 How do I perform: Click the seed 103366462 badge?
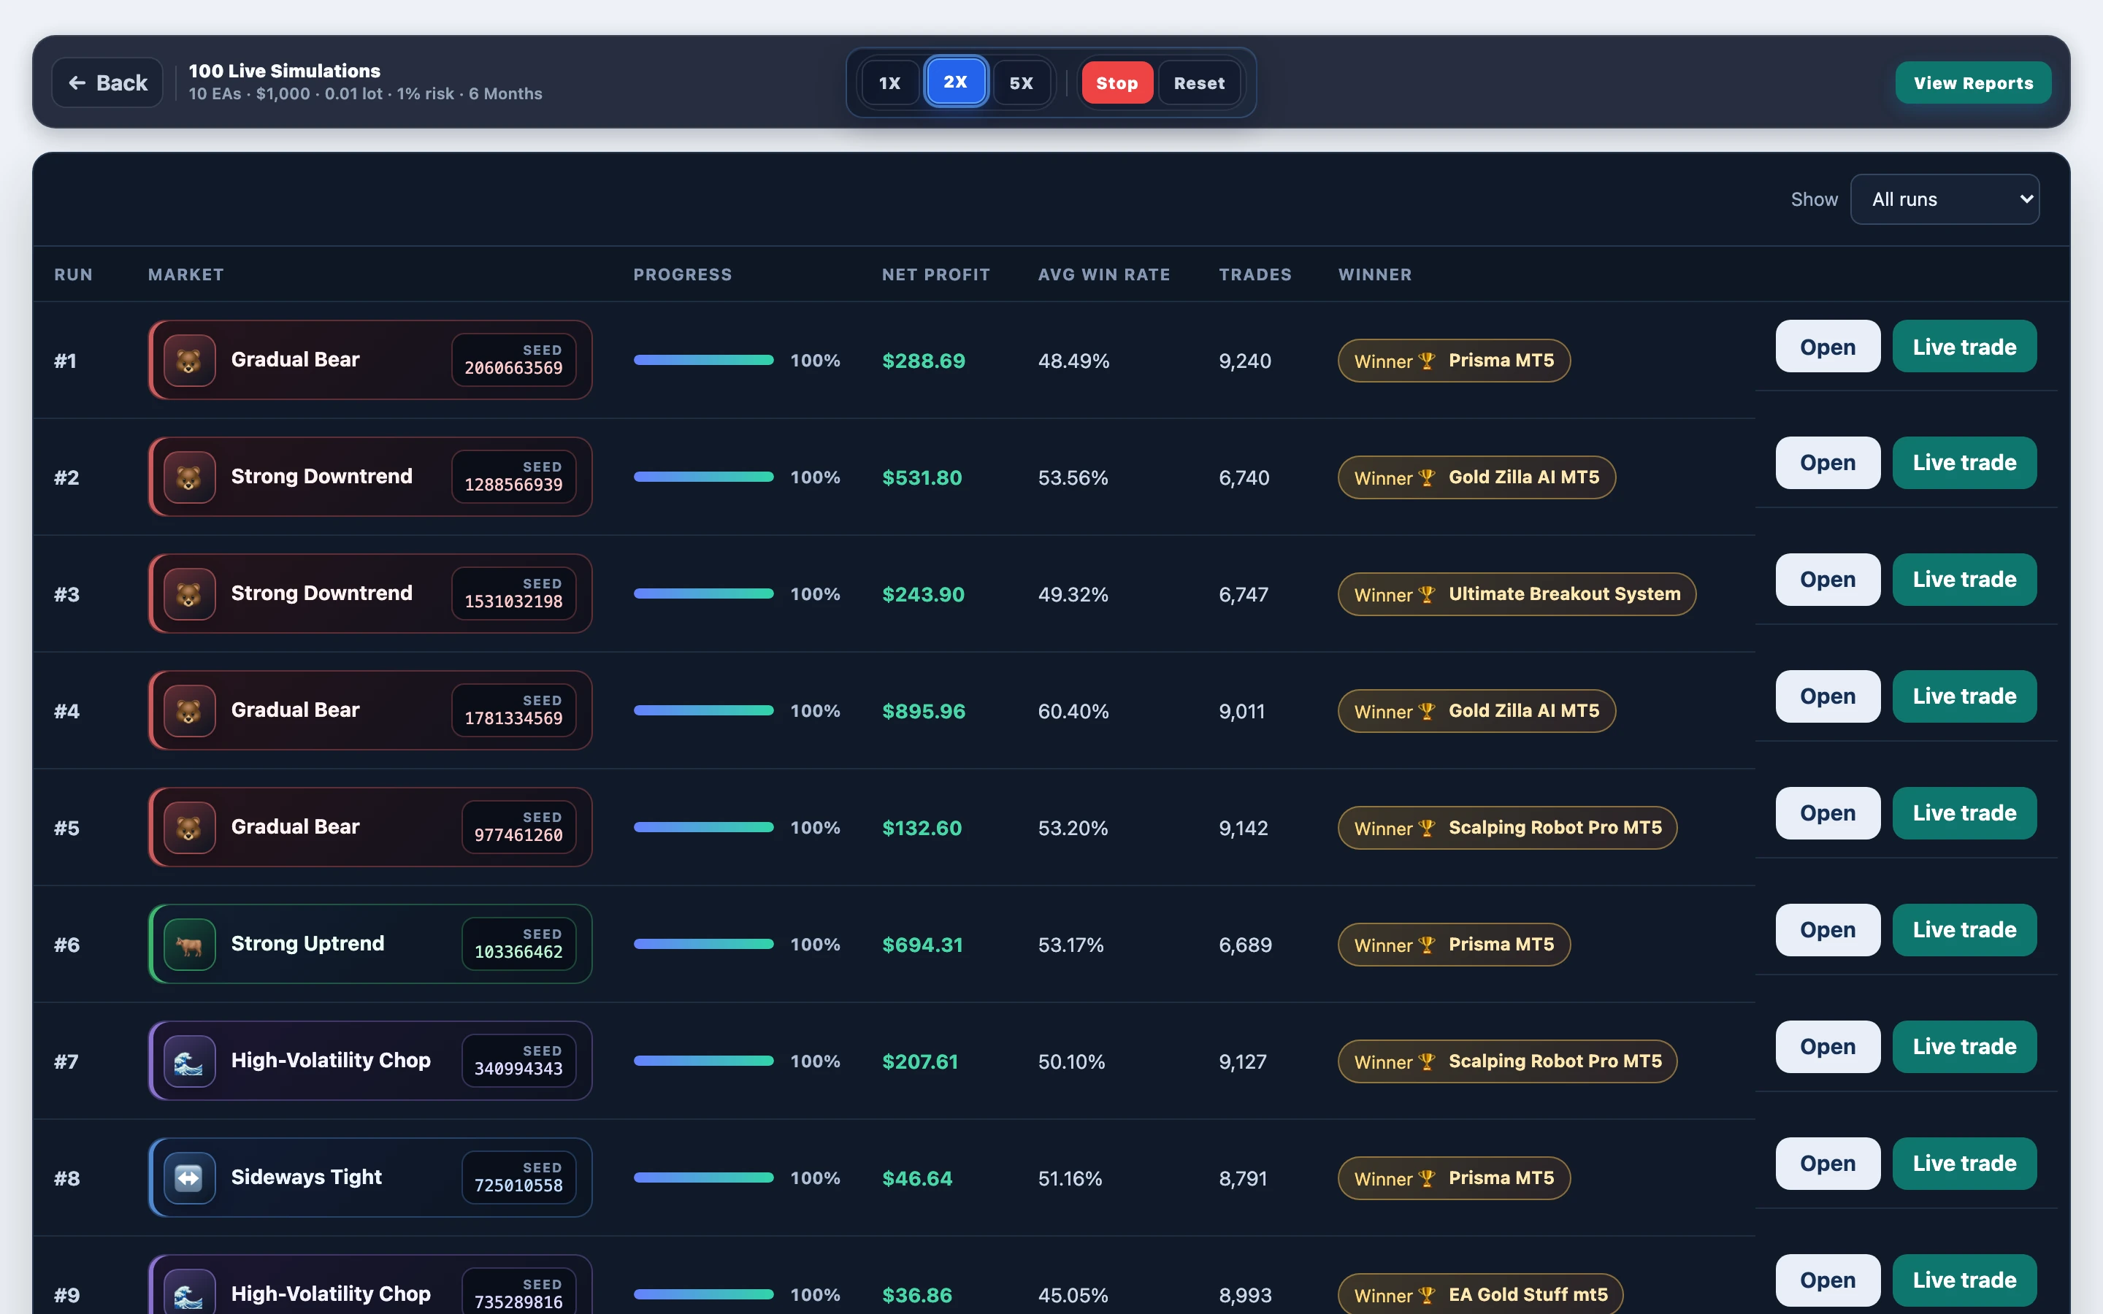coord(518,944)
